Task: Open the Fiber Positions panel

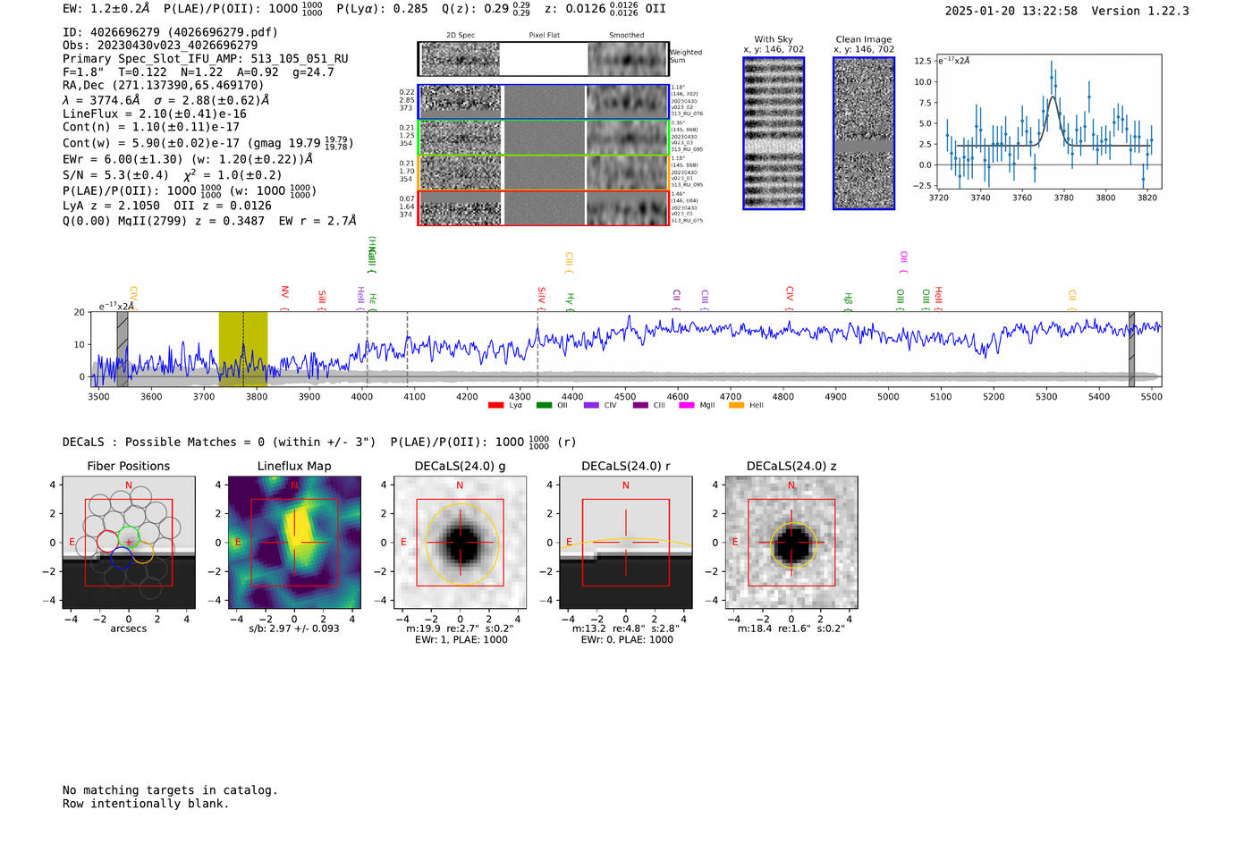Action: tap(129, 543)
